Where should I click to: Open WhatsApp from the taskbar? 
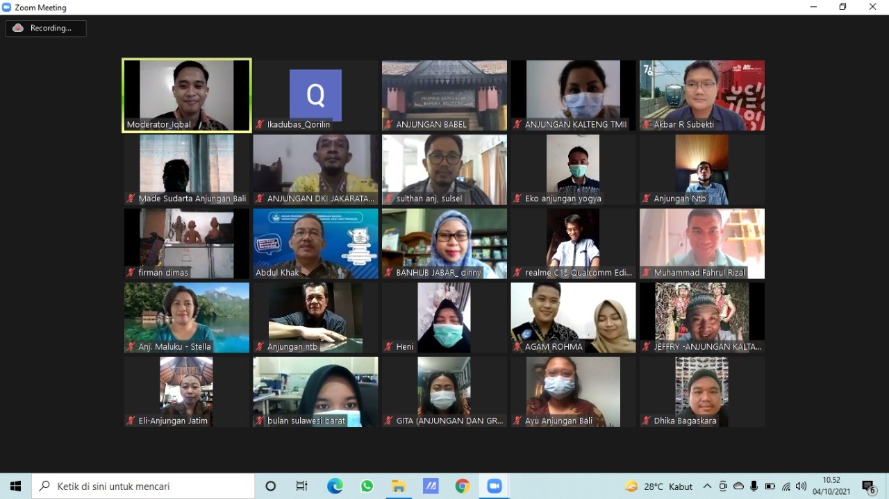(367, 486)
